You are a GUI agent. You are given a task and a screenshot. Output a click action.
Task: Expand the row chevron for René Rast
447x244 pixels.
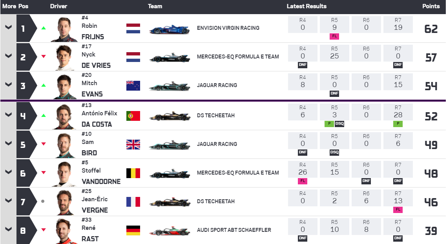click(9, 229)
